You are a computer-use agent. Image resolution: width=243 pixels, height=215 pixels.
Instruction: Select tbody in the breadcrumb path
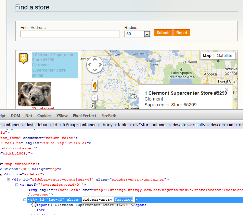pyautogui.click(x=107, y=125)
